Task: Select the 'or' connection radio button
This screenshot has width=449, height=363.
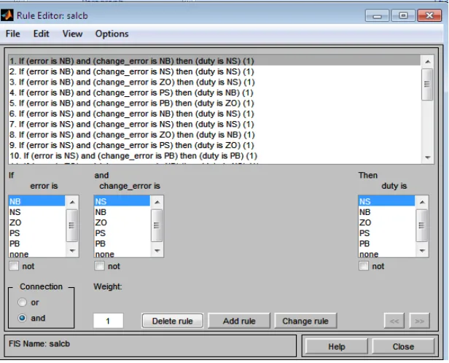Action: pos(22,302)
